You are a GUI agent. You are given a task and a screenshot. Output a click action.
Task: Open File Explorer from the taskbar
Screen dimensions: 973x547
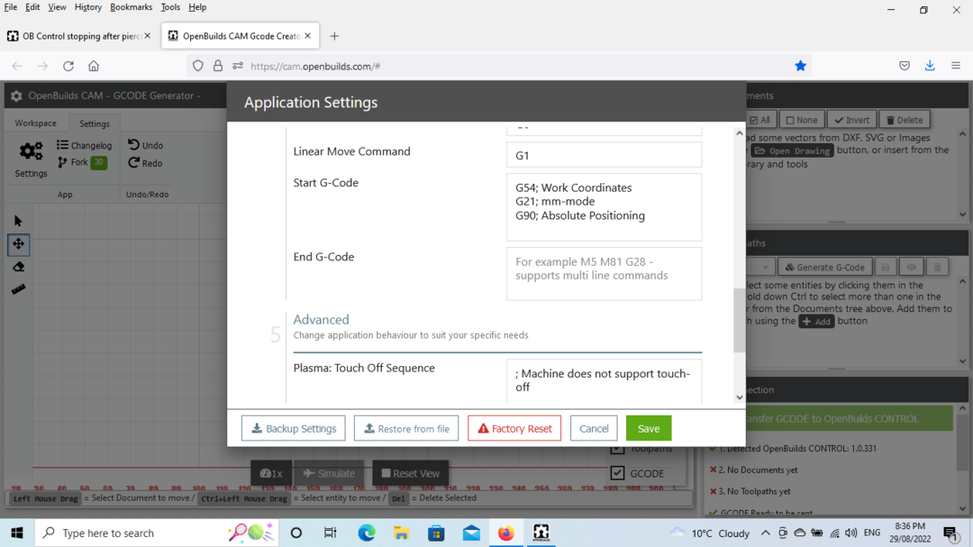point(402,533)
